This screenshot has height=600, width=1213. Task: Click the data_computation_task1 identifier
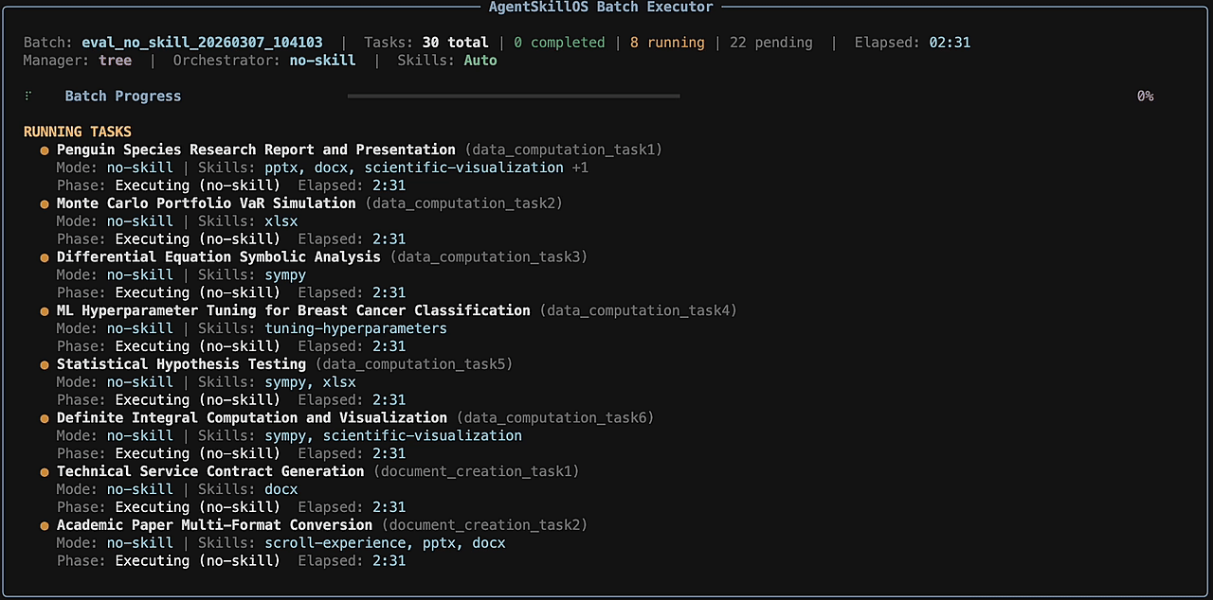(x=563, y=150)
